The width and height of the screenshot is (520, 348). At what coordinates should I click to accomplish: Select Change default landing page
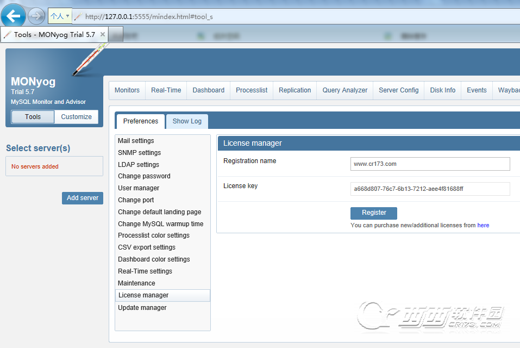pyautogui.click(x=160, y=212)
